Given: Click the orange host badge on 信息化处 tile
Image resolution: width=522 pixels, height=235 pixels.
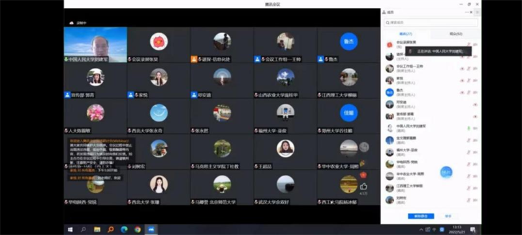Looking at the screenshot, I should [194, 59].
